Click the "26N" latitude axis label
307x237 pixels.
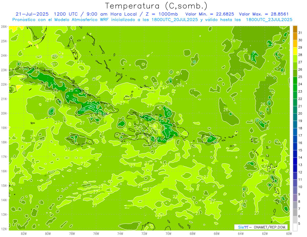pyautogui.click(x=4, y=26)
